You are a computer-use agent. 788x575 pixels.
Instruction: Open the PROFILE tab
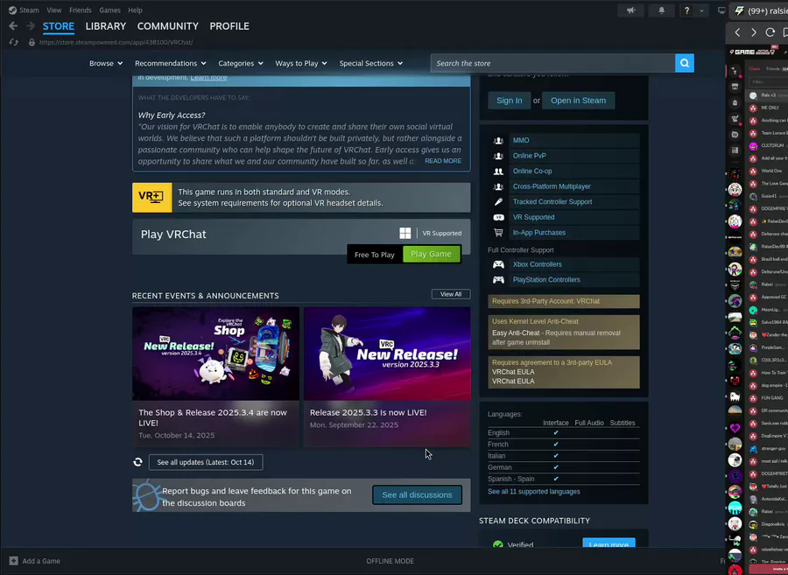(229, 26)
